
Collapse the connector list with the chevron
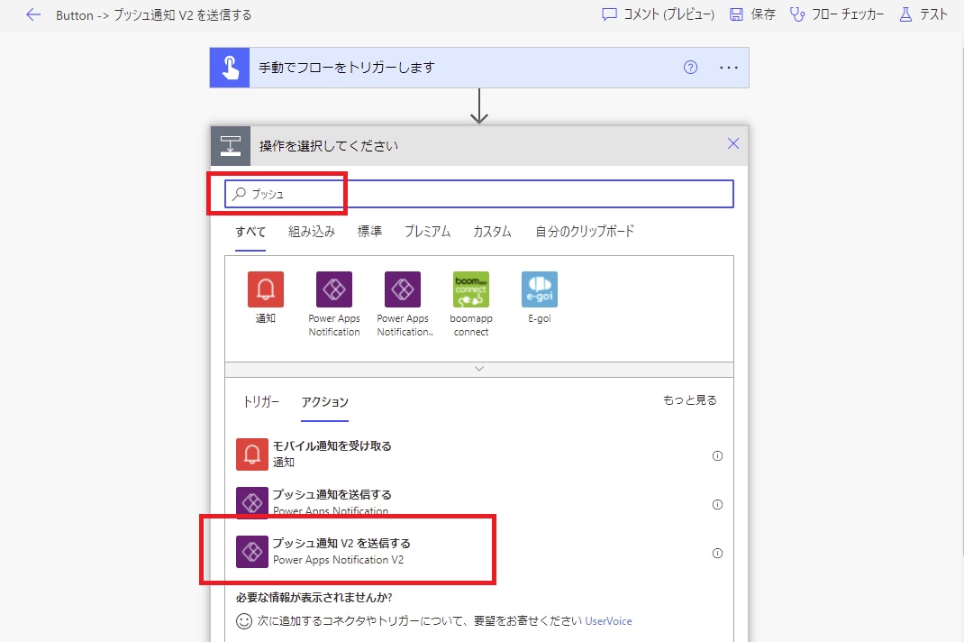pos(479,369)
